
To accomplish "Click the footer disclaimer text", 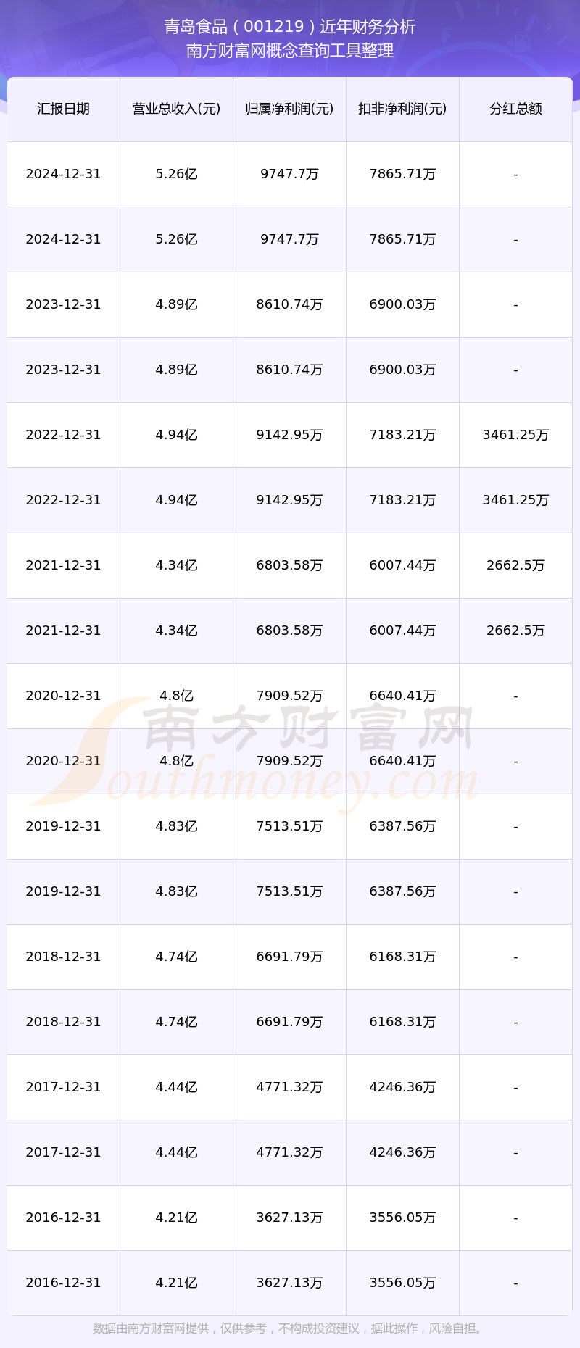I will (290, 1328).
